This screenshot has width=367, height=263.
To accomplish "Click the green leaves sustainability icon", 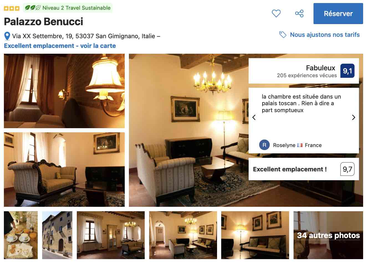I will [33, 8].
